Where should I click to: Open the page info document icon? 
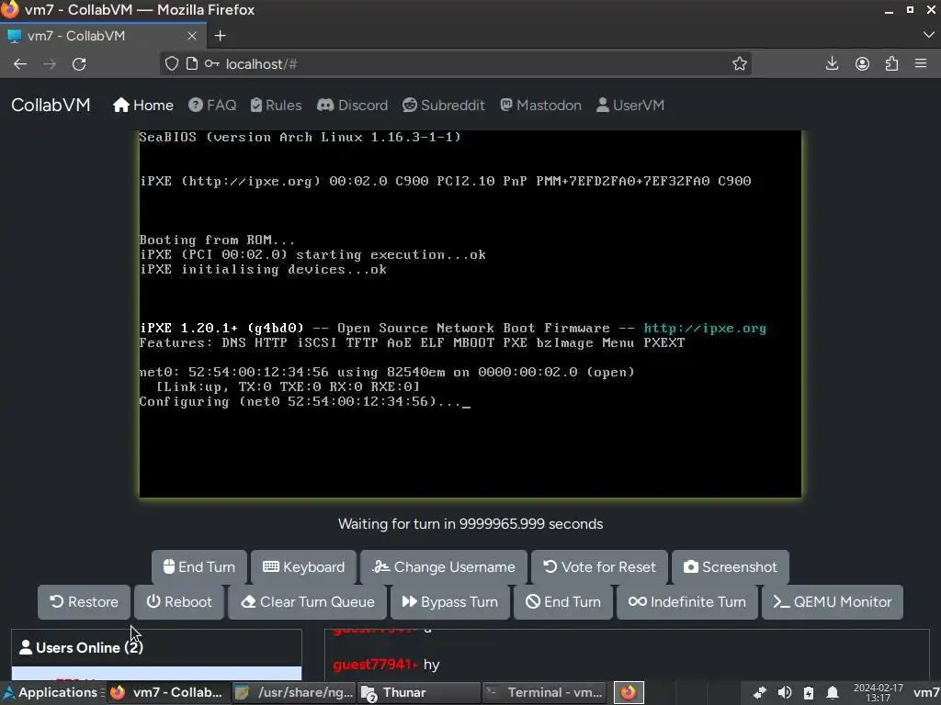(x=191, y=63)
